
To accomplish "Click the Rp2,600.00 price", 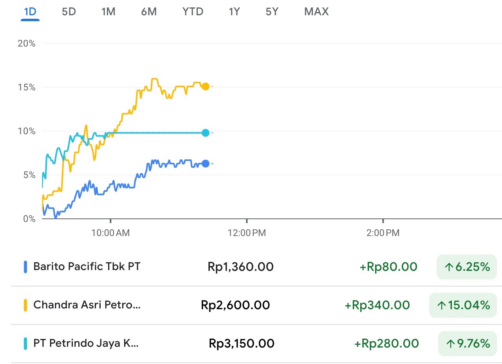I will 235,305.
